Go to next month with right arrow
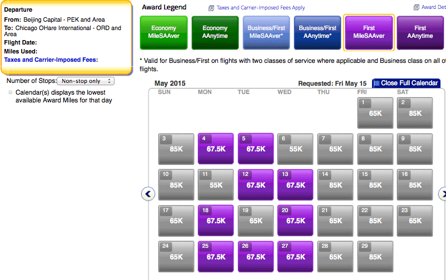 pos(442,194)
